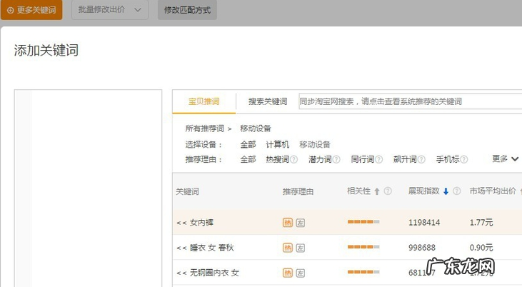Image resolution: width=522 pixels, height=287 pixels.
Task: Click impression value 998688
Action: [x=422, y=248]
